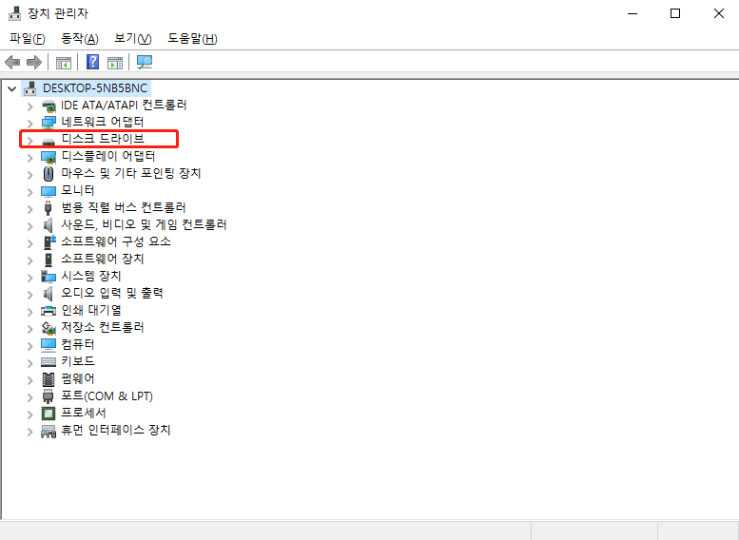Select the 네트워크 어댑터 label
739x540 pixels.
tap(103, 122)
